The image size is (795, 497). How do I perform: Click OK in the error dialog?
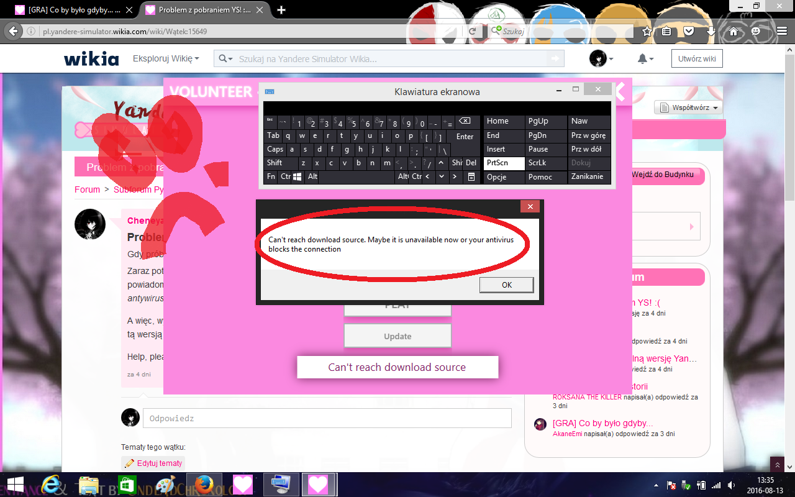(x=507, y=285)
